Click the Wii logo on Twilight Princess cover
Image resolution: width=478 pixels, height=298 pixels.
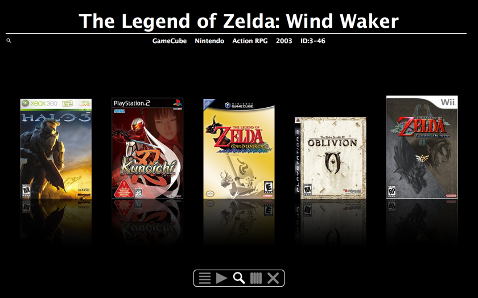[448, 102]
